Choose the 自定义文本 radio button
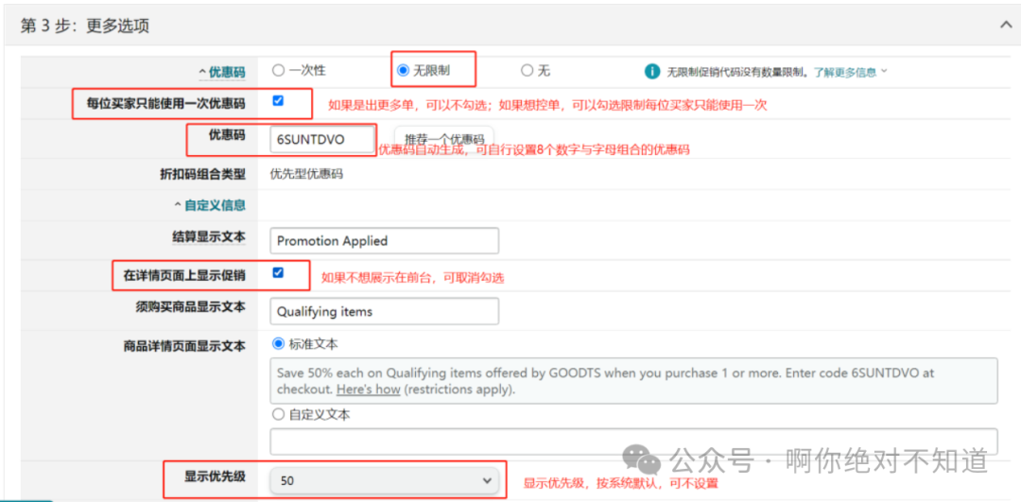The height and width of the screenshot is (502, 1021). 278,414
